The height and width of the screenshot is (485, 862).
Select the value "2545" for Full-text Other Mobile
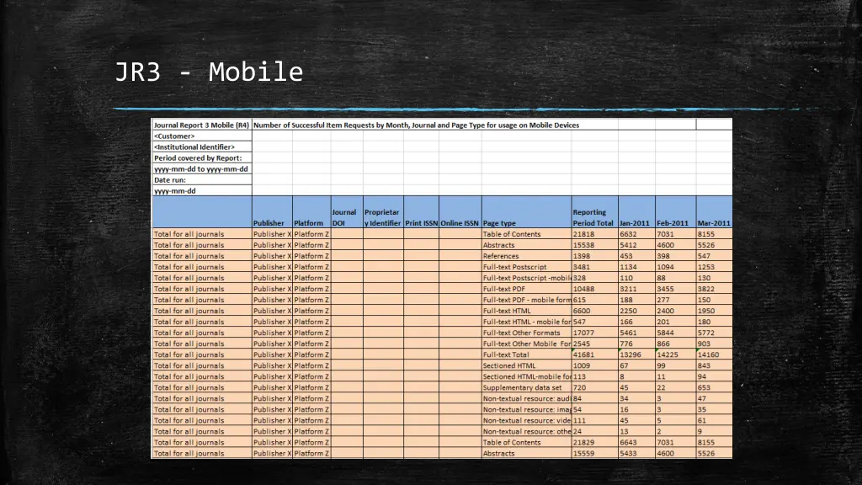click(x=594, y=344)
